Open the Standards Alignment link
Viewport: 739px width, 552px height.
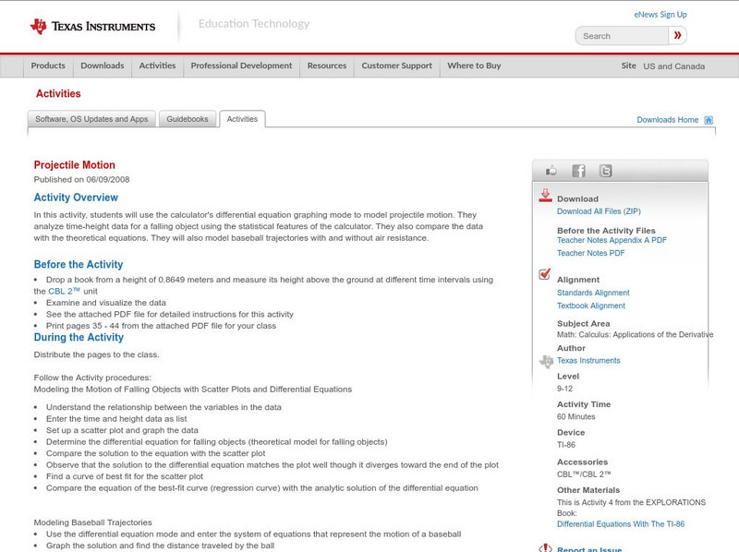pos(593,293)
